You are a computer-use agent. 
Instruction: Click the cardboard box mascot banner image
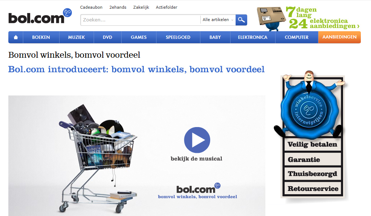[x=271, y=19]
